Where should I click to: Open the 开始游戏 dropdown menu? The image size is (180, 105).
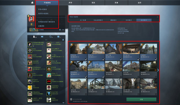pyautogui.click(x=47, y=3)
